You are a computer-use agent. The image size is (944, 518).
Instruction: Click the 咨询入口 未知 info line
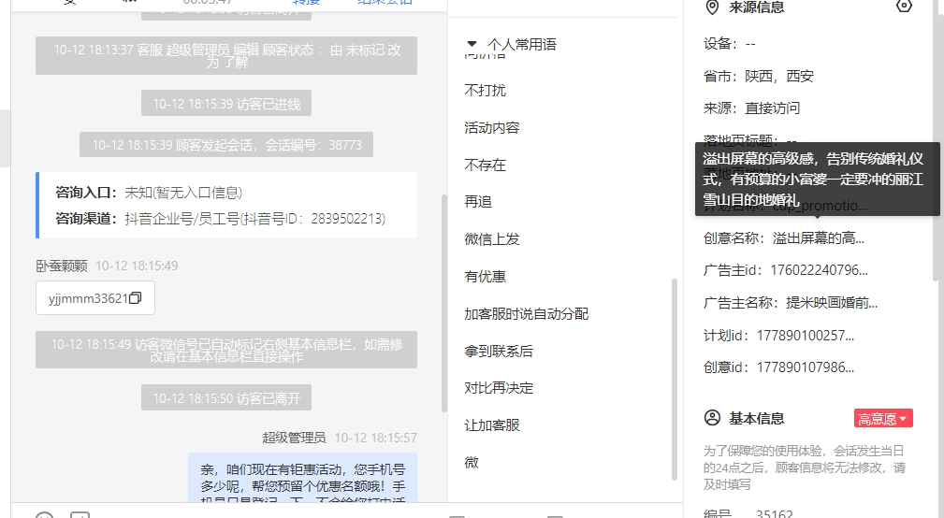point(149,193)
